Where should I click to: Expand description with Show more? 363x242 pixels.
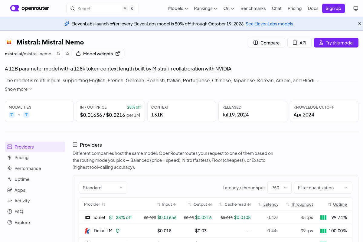[x=18, y=89]
